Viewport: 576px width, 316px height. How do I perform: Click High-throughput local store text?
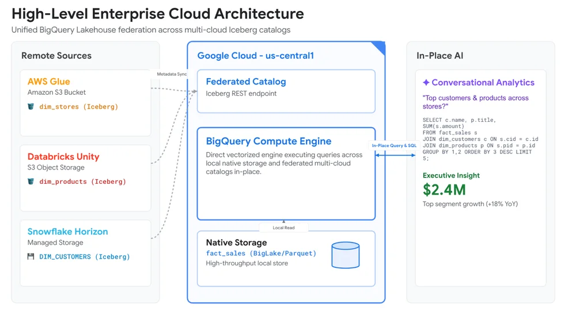click(x=247, y=263)
